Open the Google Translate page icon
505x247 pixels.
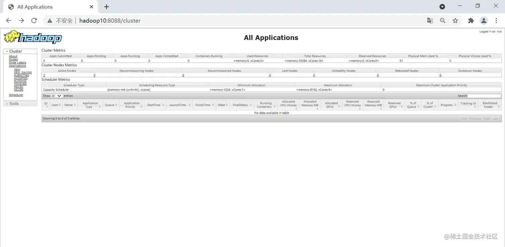pos(430,21)
